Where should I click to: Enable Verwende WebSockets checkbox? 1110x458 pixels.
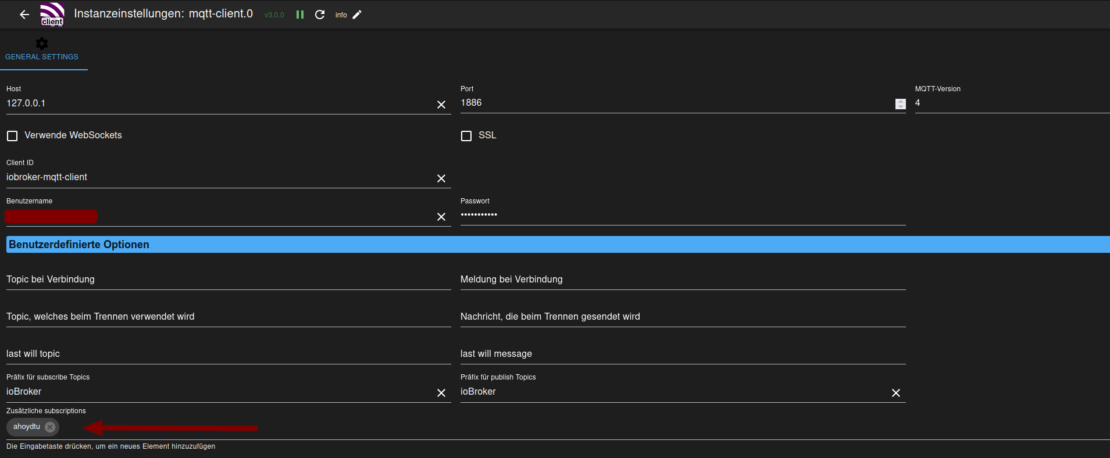coord(12,136)
